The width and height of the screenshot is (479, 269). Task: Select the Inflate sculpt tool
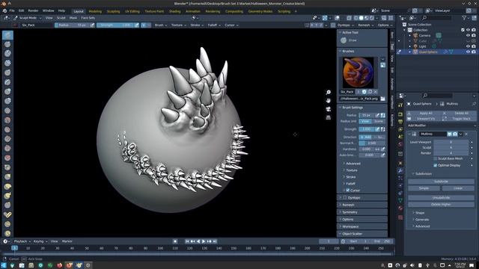pos(7,91)
